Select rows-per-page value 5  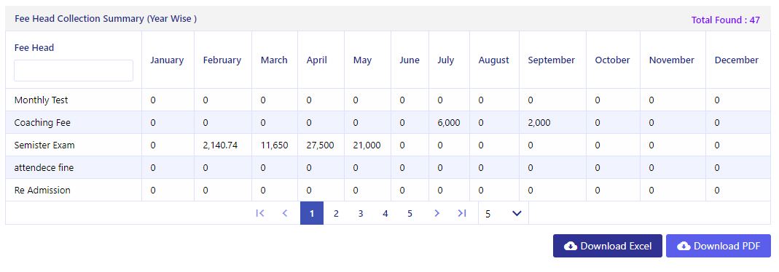click(x=488, y=214)
